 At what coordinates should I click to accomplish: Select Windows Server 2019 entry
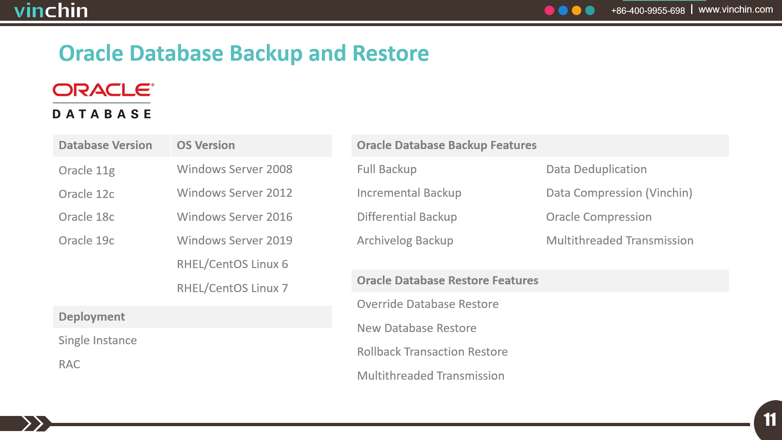click(235, 240)
